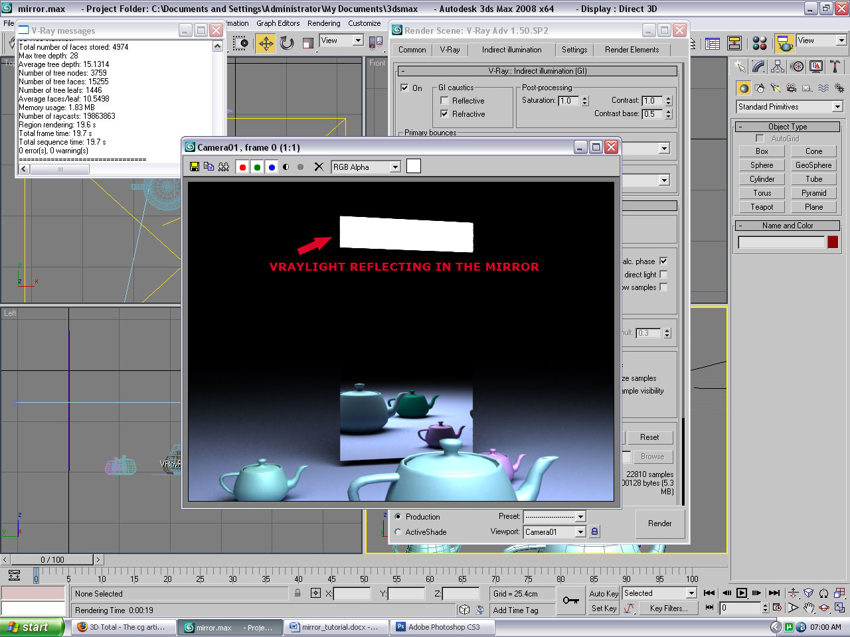Create a Teapot primitive
This screenshot has height=637, width=850.
click(x=762, y=207)
